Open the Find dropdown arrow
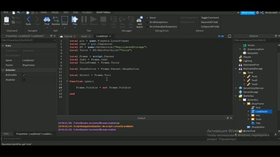The height and width of the screenshot is (157, 280). (47, 27)
